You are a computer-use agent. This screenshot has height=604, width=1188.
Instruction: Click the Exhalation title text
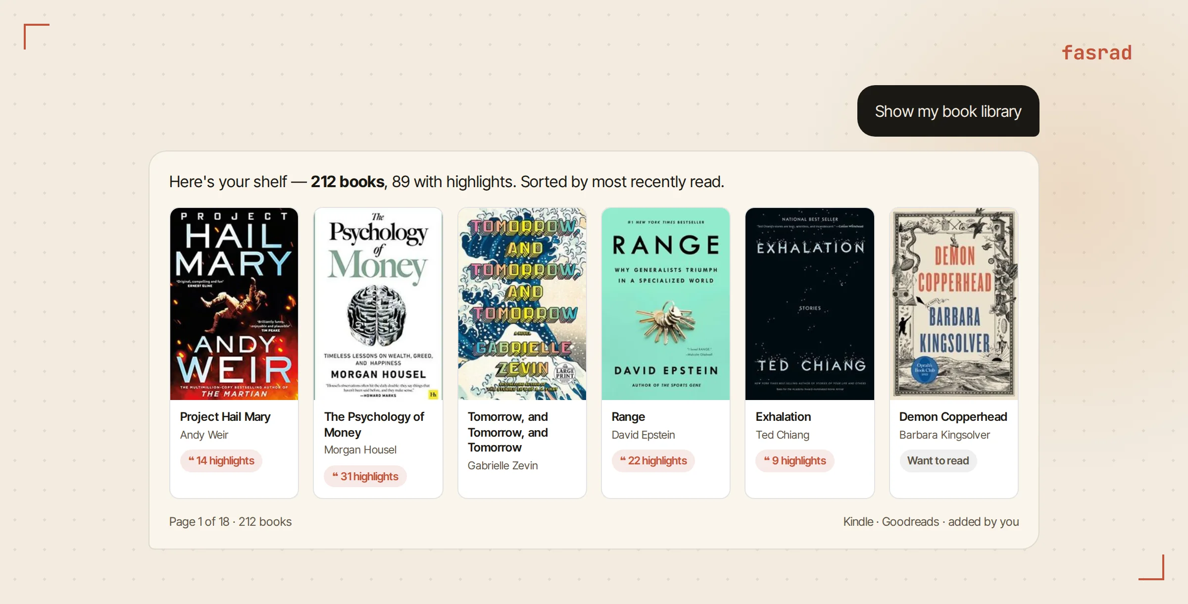pos(784,417)
